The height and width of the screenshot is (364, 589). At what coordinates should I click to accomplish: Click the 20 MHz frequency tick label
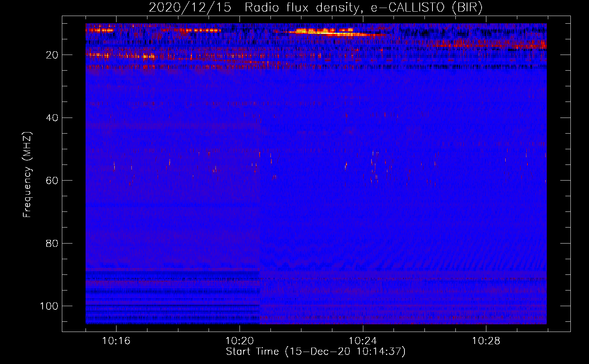[x=52, y=55]
